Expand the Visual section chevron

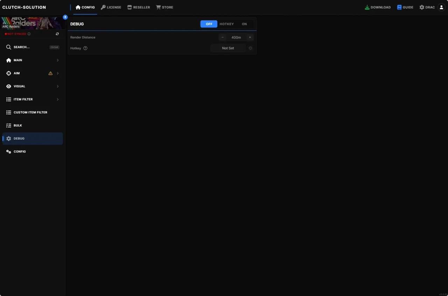(58, 86)
